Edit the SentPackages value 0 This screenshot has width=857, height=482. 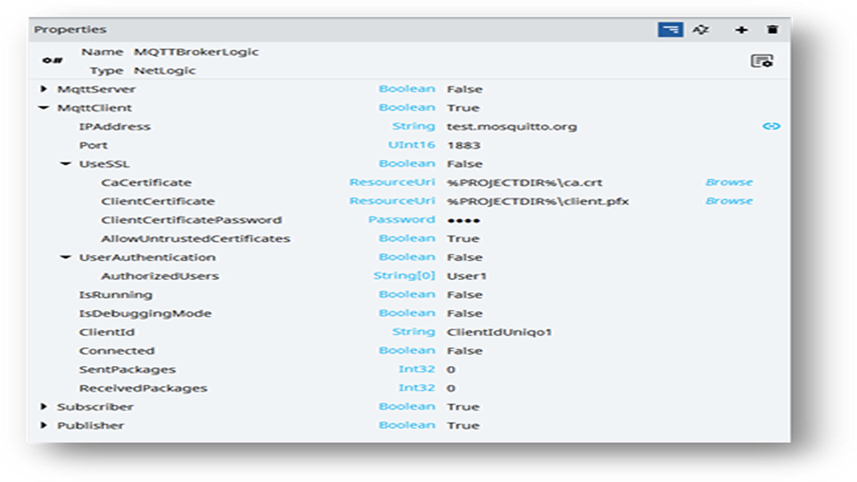pyautogui.click(x=451, y=370)
